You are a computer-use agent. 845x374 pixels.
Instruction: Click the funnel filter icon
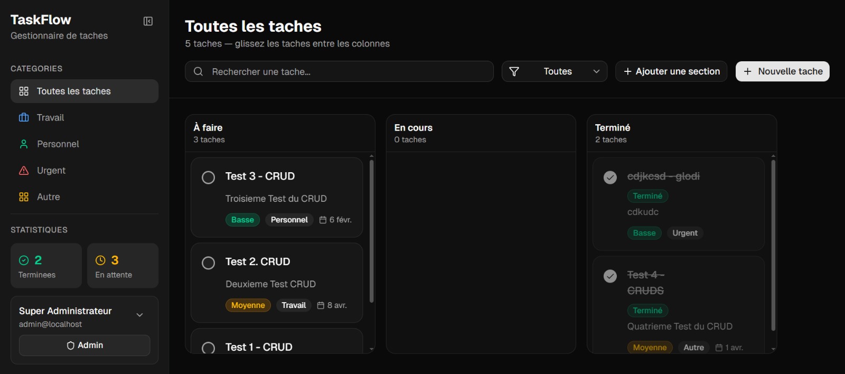coord(514,71)
